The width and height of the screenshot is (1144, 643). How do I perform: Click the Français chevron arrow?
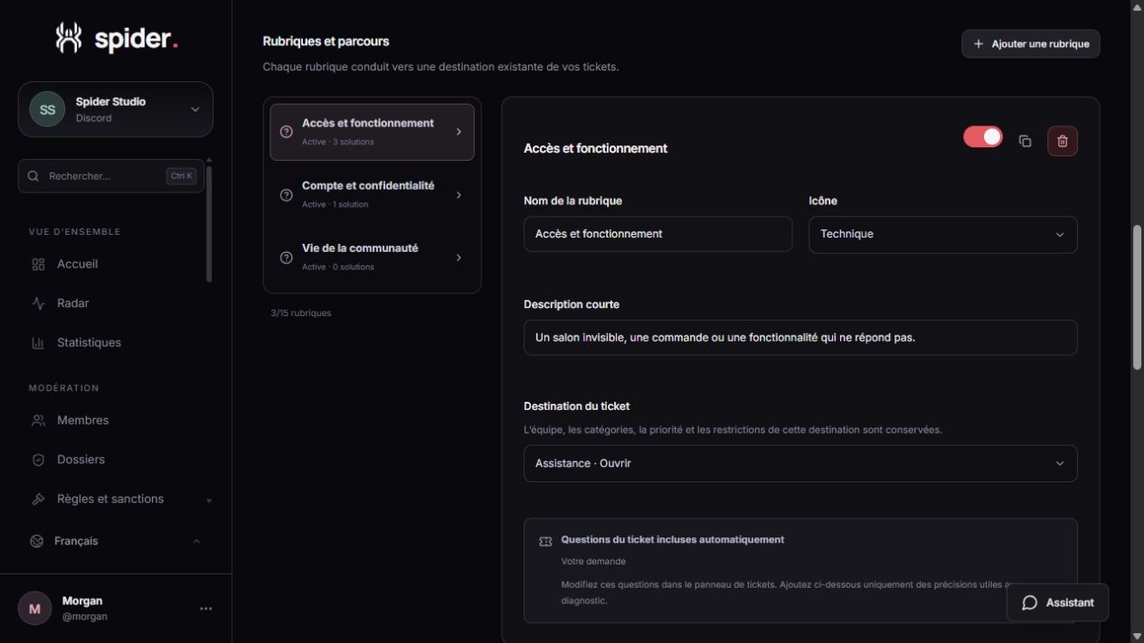point(196,541)
